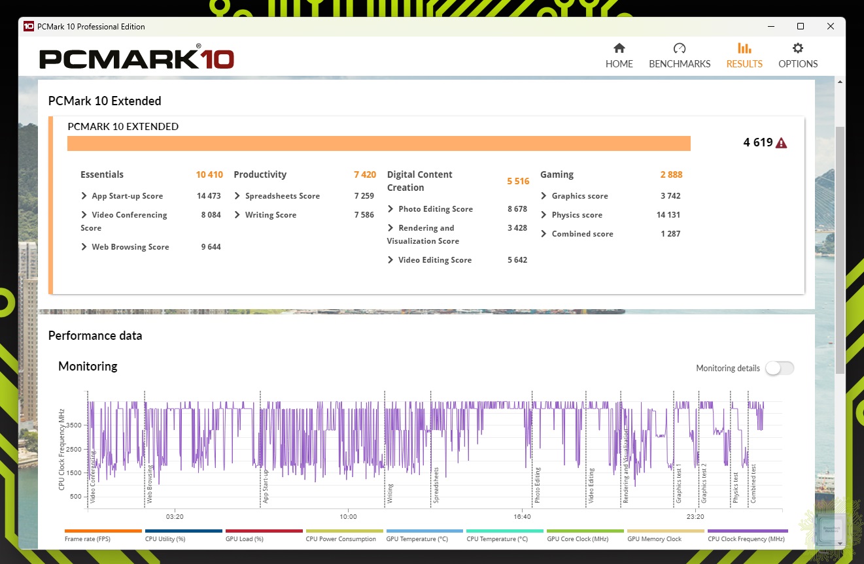
Task: Click the Video Editing chart marker
Action: (x=591, y=485)
